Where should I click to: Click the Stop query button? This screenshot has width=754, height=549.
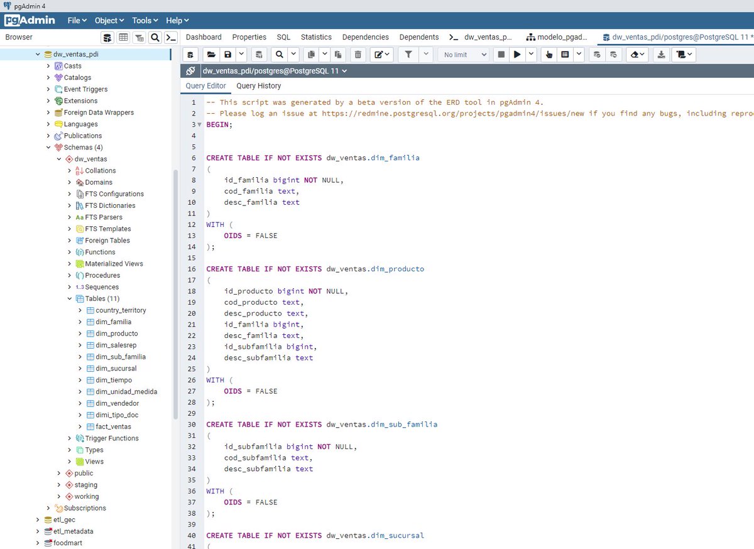pyautogui.click(x=501, y=55)
